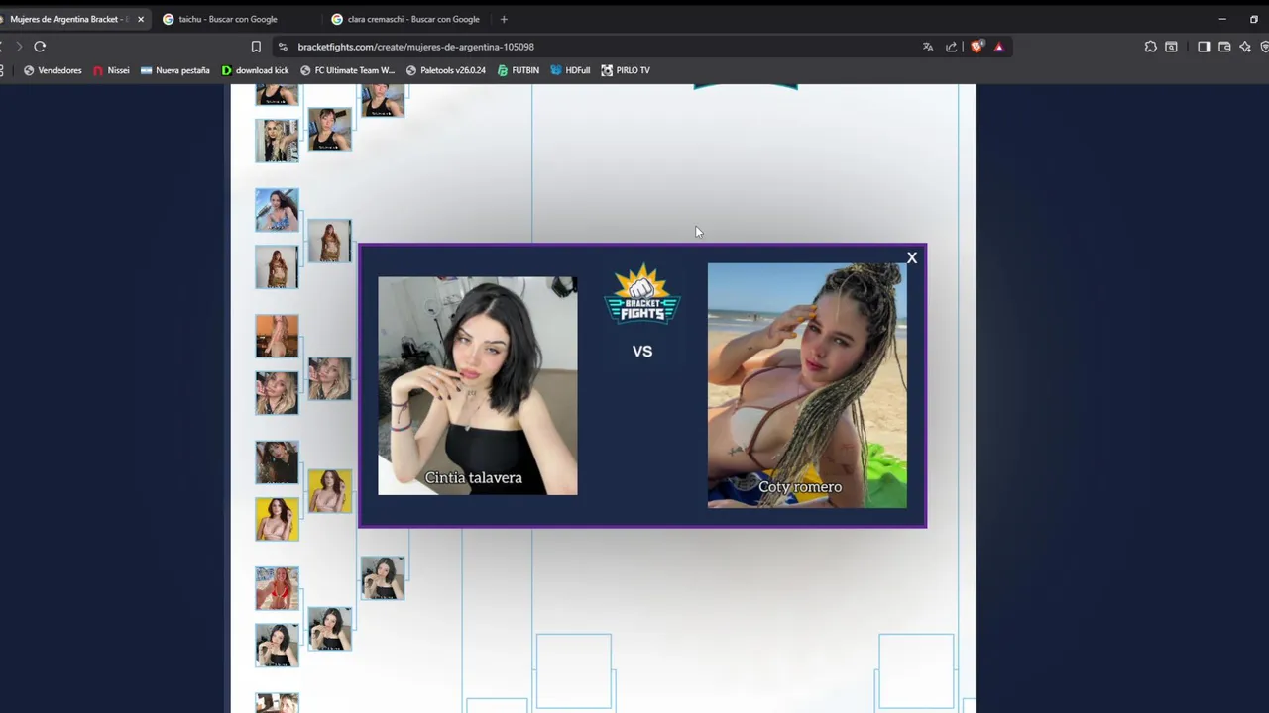Image resolution: width=1269 pixels, height=713 pixels.
Task: Open the Brave Shields lion icon
Action: [977, 47]
